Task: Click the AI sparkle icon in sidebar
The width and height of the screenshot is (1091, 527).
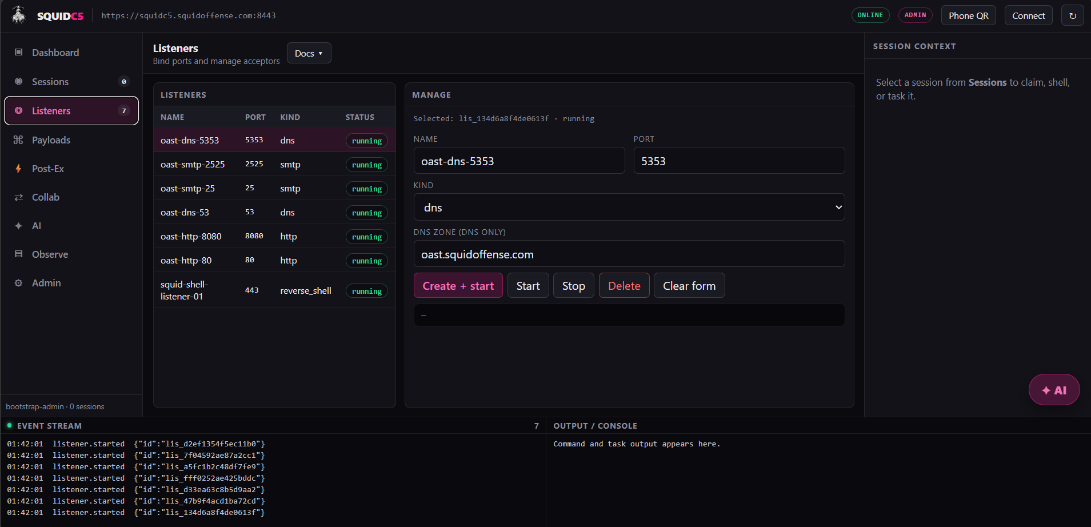Action: coord(19,226)
